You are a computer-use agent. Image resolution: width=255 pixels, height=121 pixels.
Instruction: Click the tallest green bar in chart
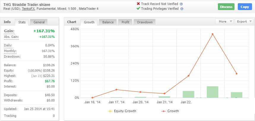pyautogui.click(x=212, y=92)
